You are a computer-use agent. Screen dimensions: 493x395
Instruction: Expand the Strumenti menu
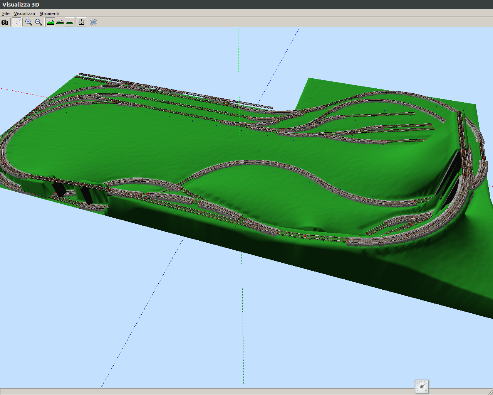pos(49,14)
